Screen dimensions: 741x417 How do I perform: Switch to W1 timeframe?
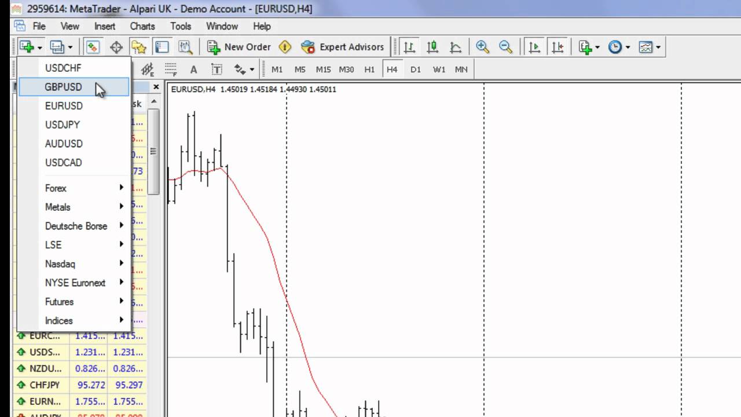(439, 69)
